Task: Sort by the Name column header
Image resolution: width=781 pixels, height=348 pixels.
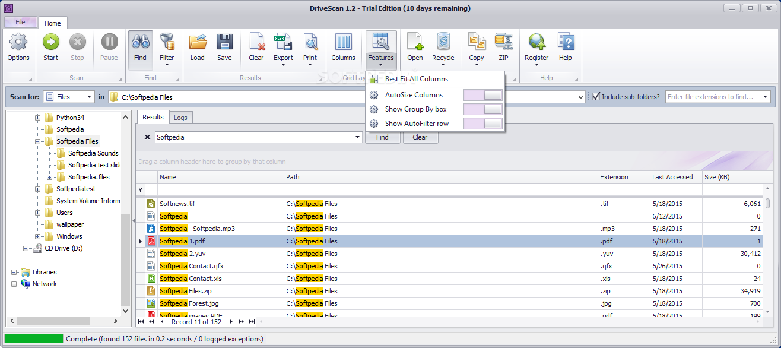Action: pyautogui.click(x=221, y=177)
